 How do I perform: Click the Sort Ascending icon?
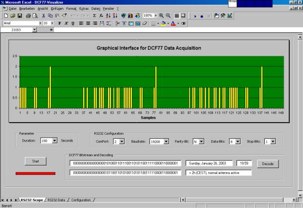pyautogui.click(x=108, y=16)
